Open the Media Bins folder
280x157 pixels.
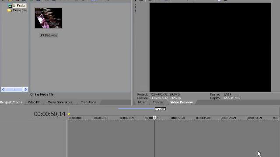(x=20, y=10)
